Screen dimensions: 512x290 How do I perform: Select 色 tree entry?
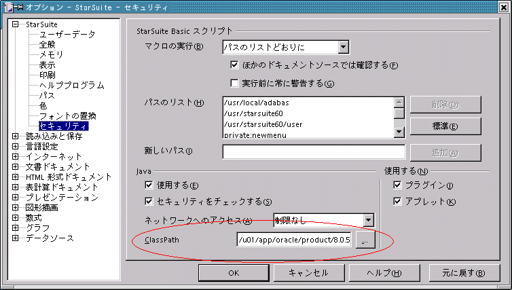pos(43,105)
